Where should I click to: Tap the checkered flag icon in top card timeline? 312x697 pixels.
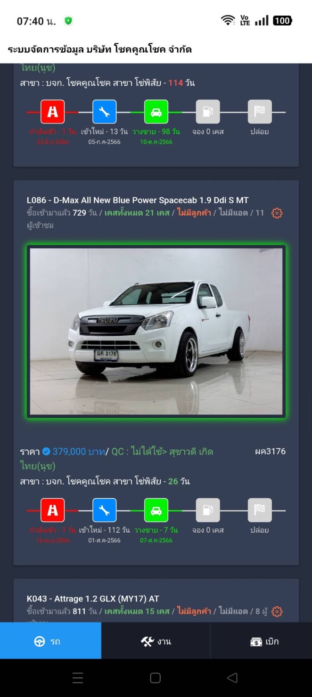[260, 112]
